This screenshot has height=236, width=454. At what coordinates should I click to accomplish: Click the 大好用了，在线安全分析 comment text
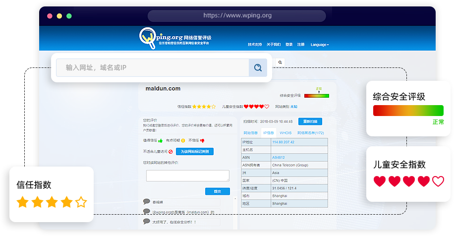tap(174, 222)
